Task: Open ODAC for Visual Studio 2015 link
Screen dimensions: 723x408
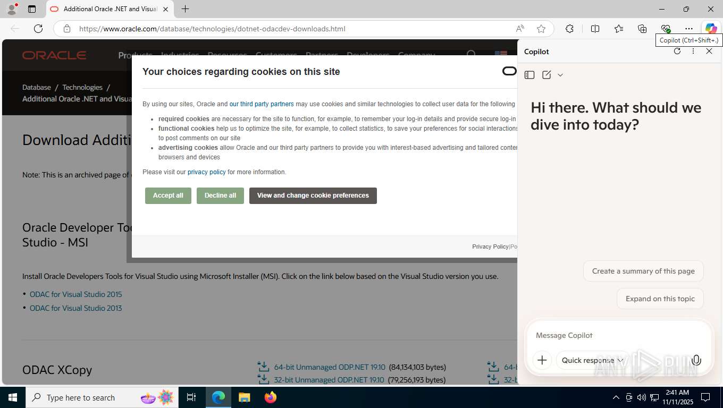Action: coord(75,294)
